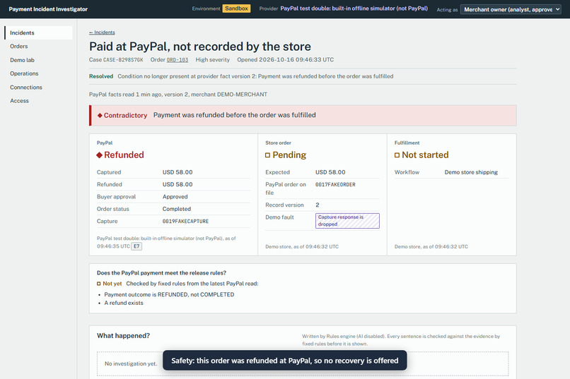Click the What happened? heading
570x379 pixels.
pos(123,336)
